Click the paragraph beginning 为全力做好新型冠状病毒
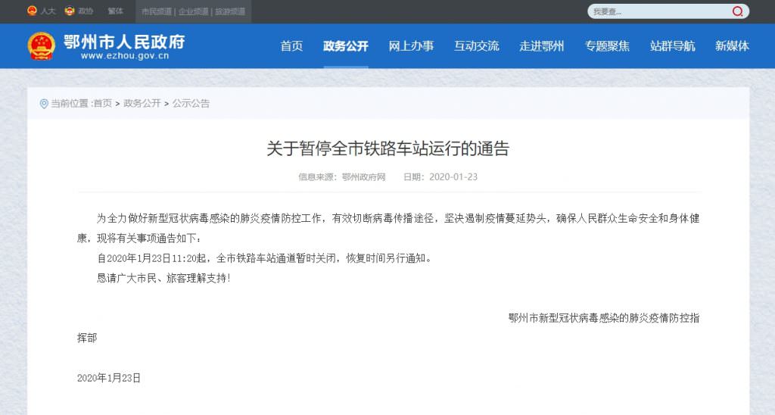Screen dimensions: 775x415 (388, 228)
